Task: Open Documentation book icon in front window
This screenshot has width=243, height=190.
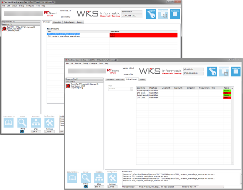Action: click(x=72, y=178)
